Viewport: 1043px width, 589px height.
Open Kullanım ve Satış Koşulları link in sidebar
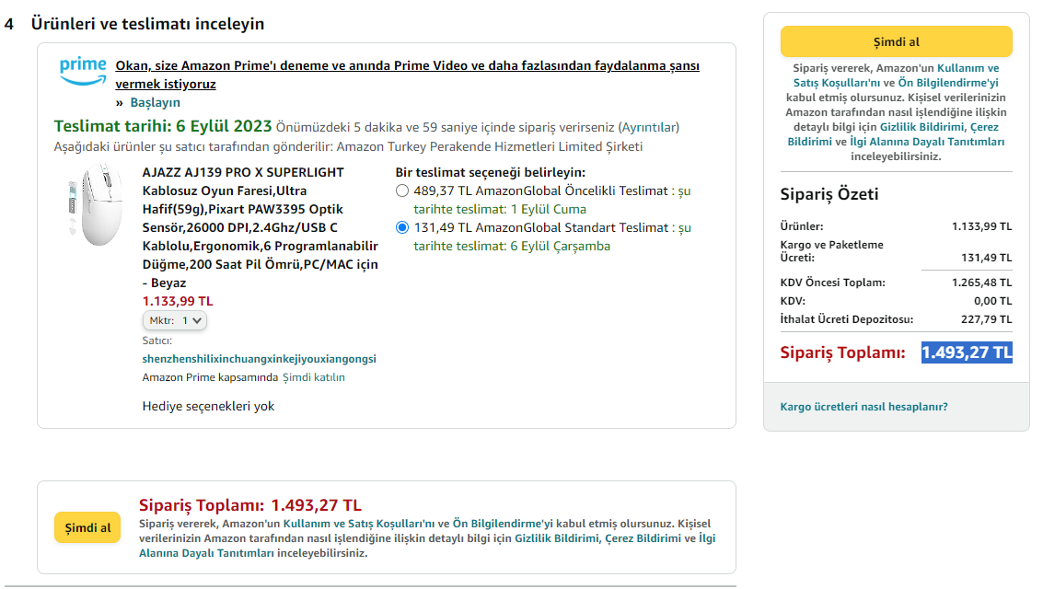tap(896, 75)
